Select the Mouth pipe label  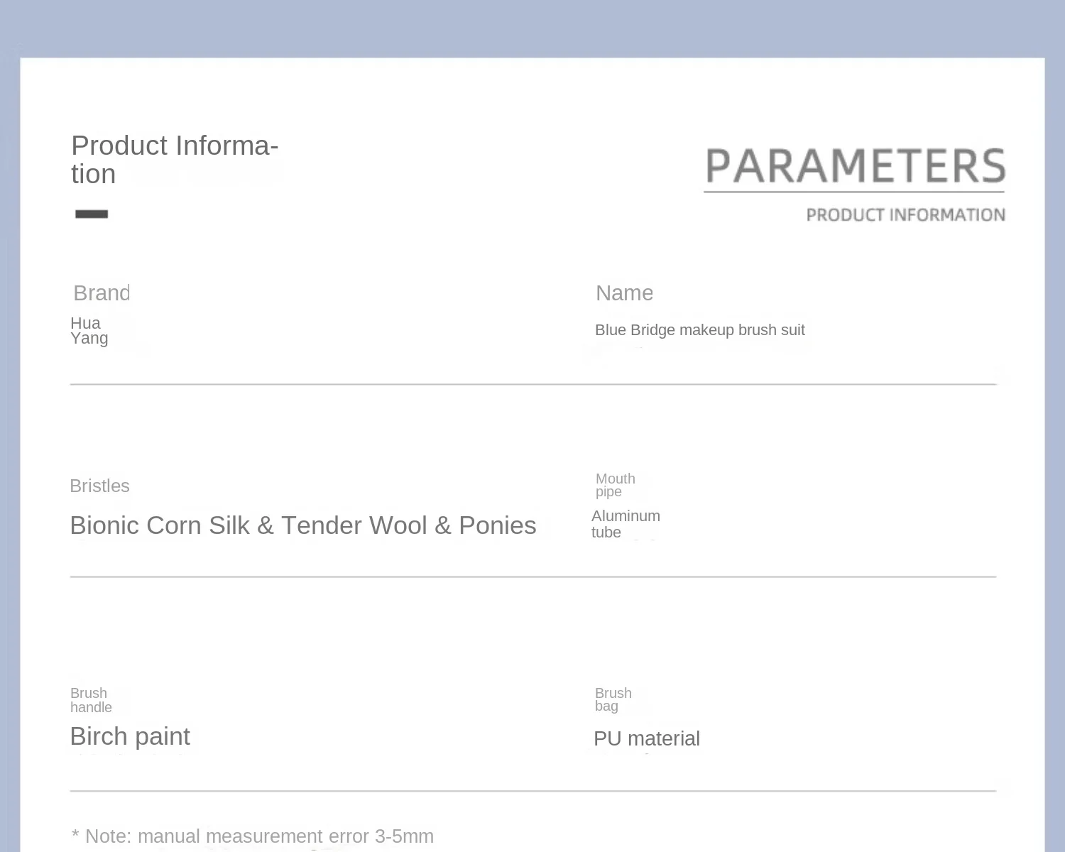pyautogui.click(x=615, y=485)
